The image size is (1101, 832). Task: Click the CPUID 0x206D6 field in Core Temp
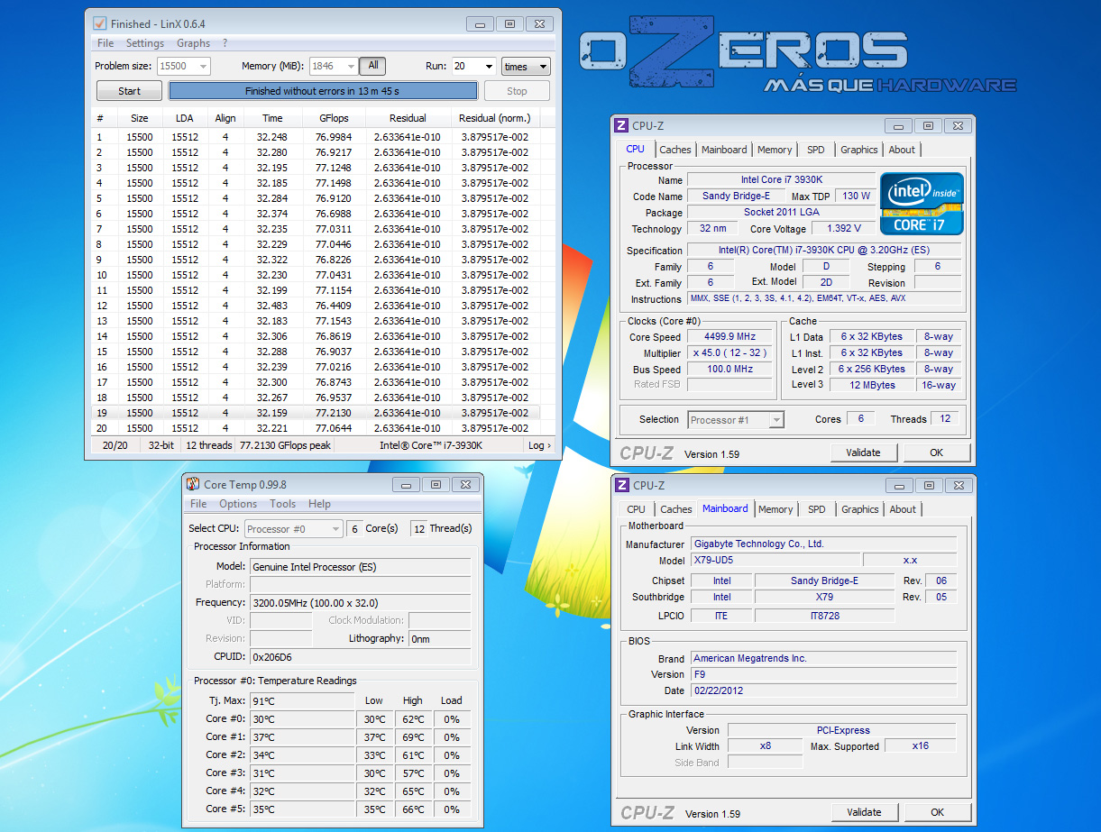coord(360,657)
